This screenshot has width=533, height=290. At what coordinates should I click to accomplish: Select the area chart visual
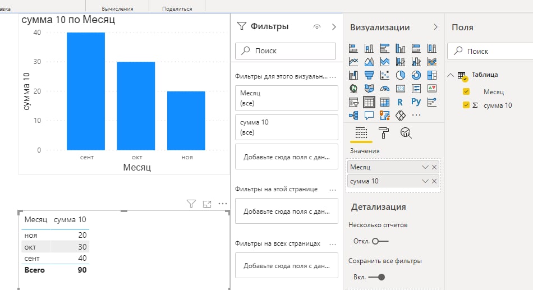(369, 62)
